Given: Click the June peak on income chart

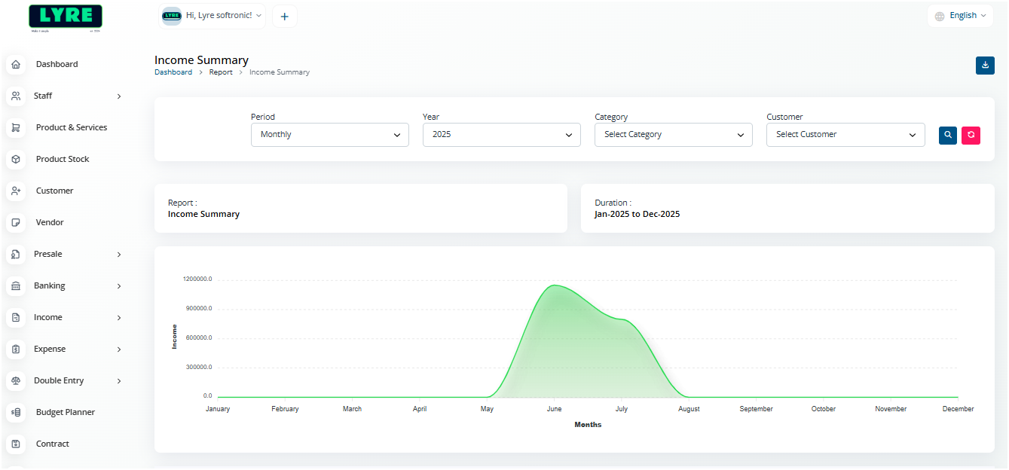Looking at the screenshot, I should [x=554, y=285].
